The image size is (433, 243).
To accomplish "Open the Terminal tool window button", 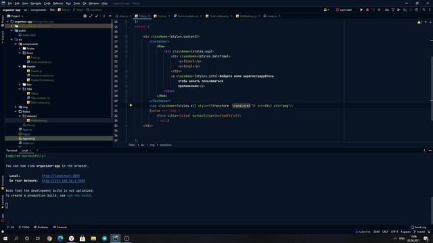I will pos(60,227).
